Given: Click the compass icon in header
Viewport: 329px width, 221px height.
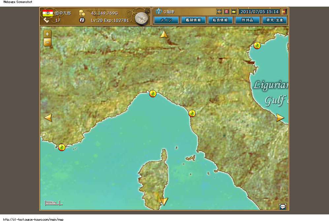Looking at the screenshot, I should pos(141,17).
